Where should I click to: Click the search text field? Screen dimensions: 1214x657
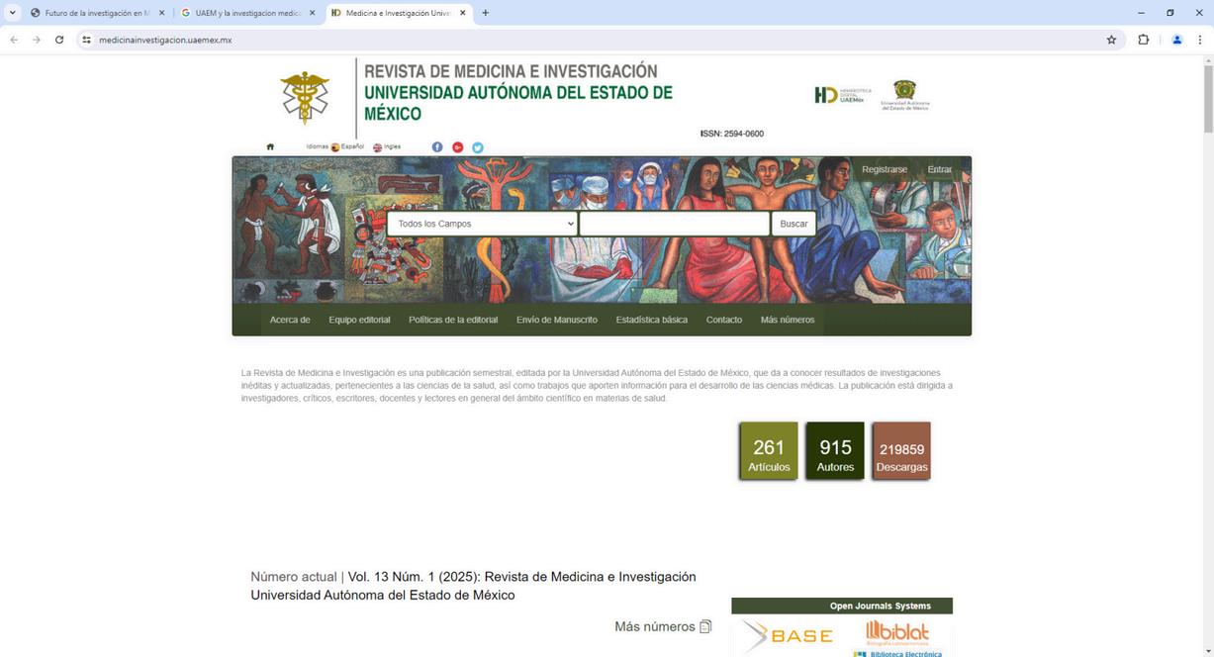point(674,224)
